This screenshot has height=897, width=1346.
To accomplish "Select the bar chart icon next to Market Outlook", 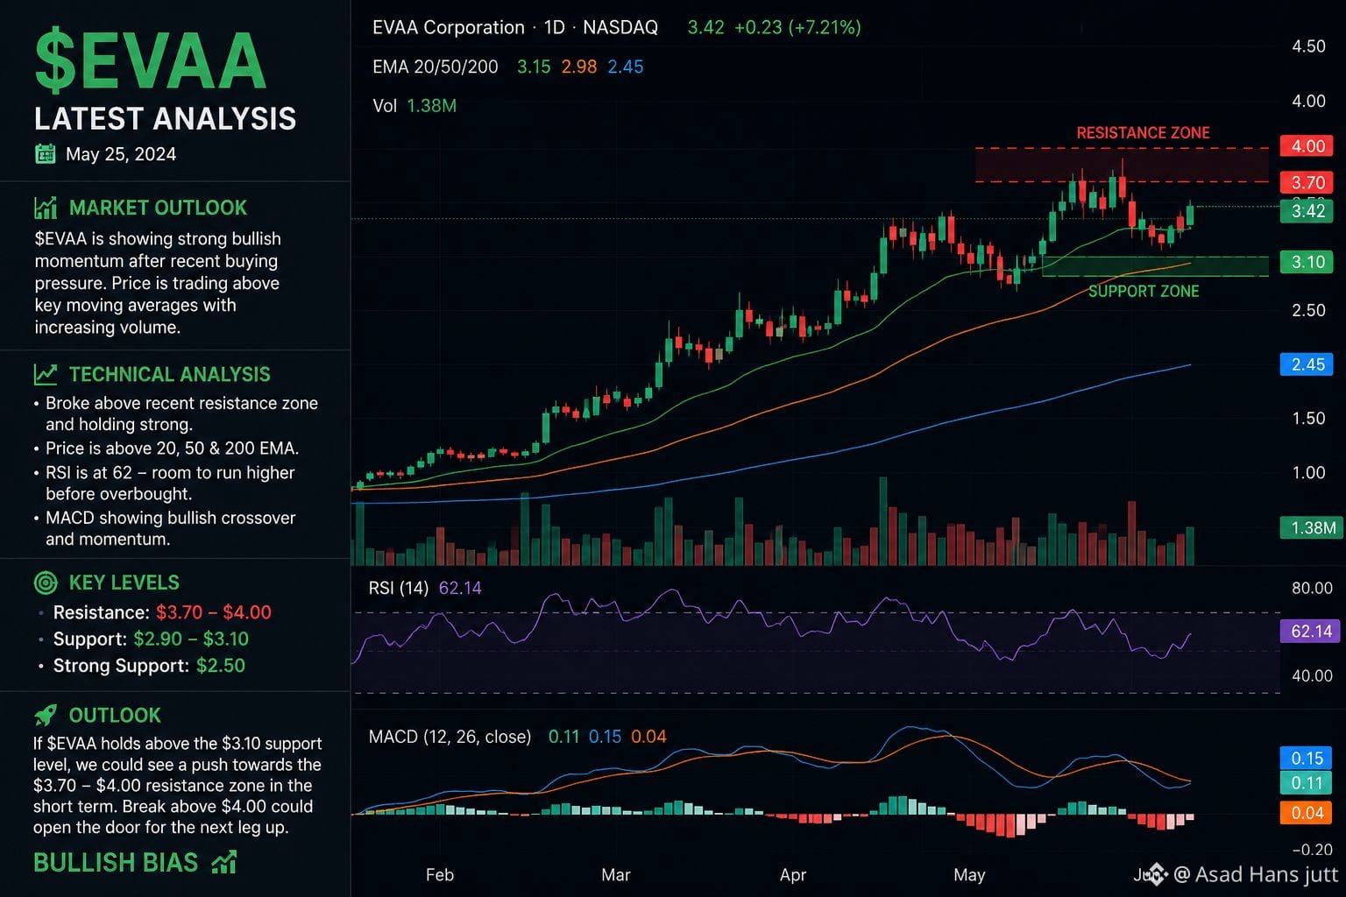I will (45, 208).
